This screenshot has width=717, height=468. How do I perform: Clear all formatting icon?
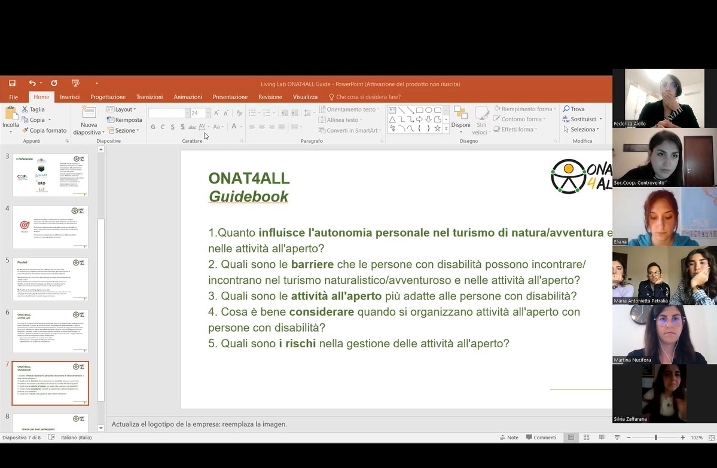tap(239, 113)
